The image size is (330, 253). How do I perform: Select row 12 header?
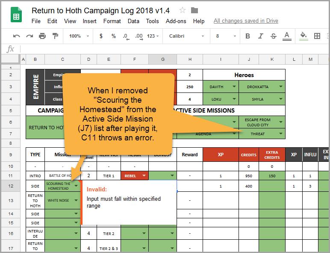point(11,186)
